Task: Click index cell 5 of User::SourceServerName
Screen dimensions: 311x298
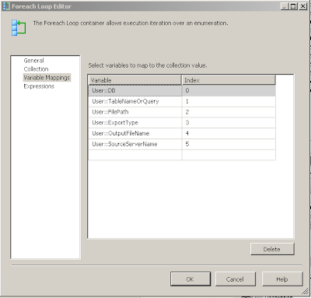Action: [229, 144]
